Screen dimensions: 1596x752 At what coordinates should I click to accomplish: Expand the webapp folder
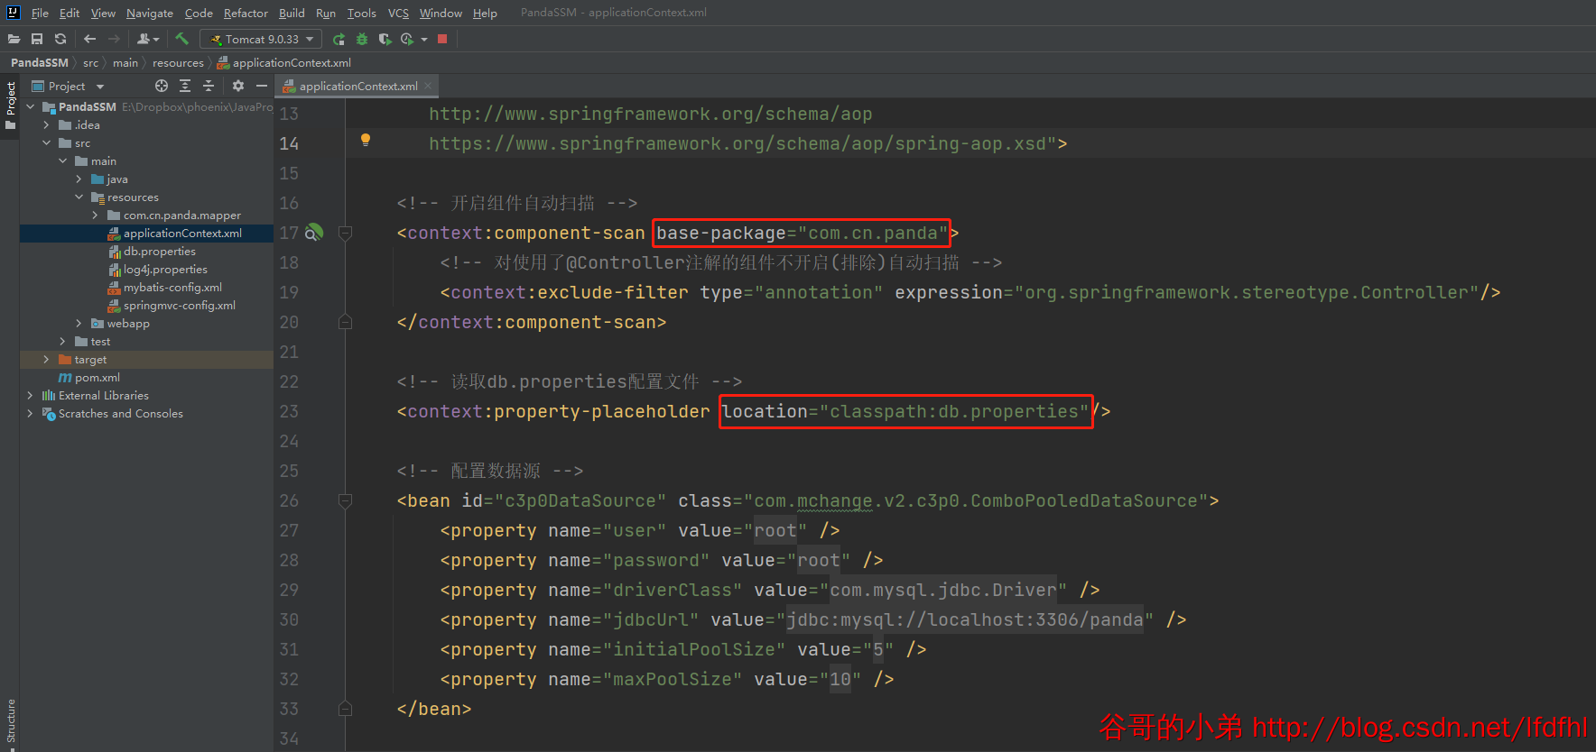point(79,323)
